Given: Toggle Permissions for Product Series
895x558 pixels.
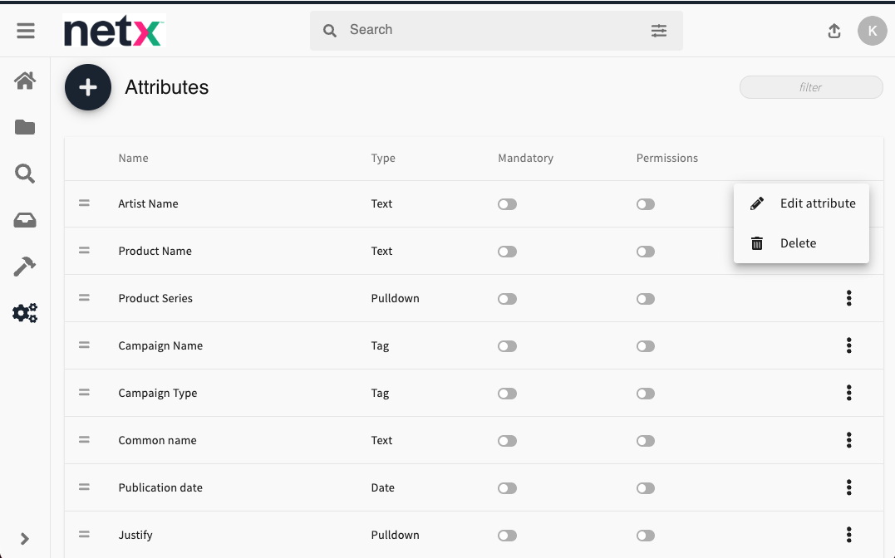Looking at the screenshot, I should coord(646,299).
